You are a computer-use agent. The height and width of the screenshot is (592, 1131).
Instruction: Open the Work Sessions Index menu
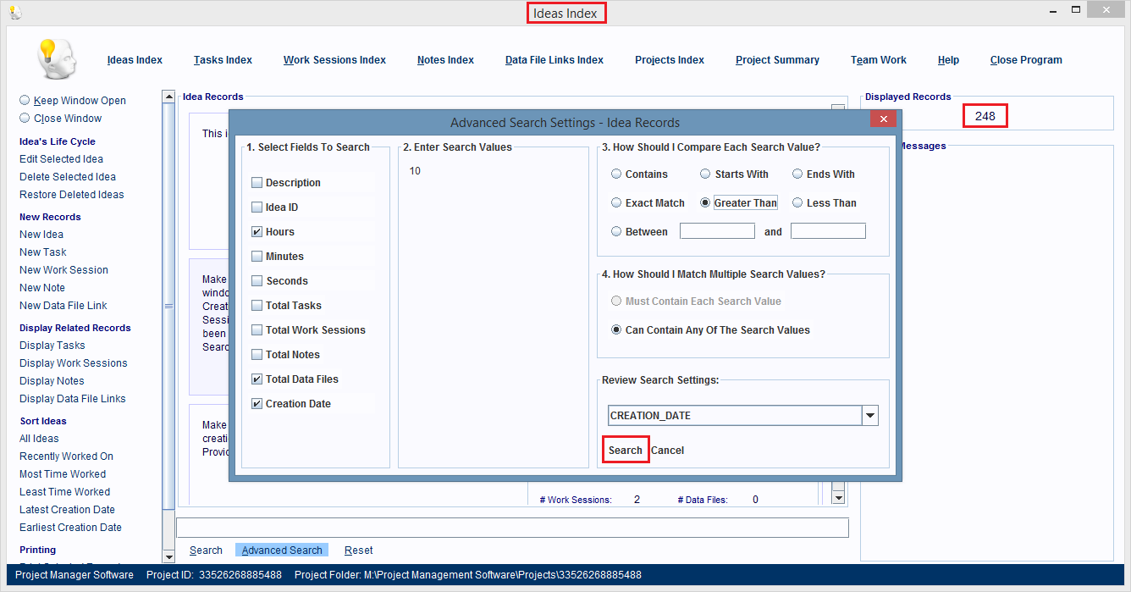(334, 60)
